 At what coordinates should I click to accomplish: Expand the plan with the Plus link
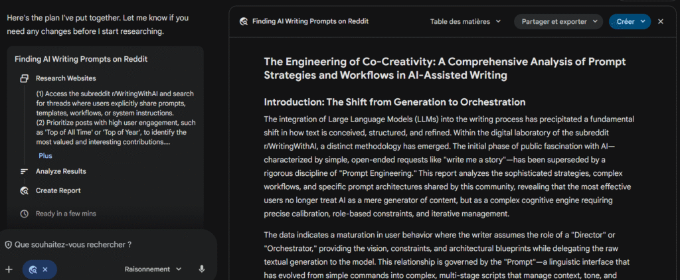tap(45, 156)
